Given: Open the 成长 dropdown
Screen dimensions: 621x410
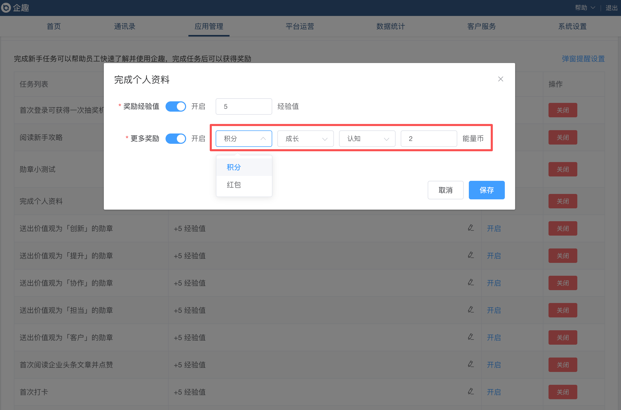Looking at the screenshot, I should (305, 139).
